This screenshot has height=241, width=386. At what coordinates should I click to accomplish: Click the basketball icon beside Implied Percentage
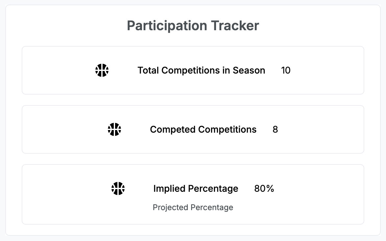click(x=118, y=188)
